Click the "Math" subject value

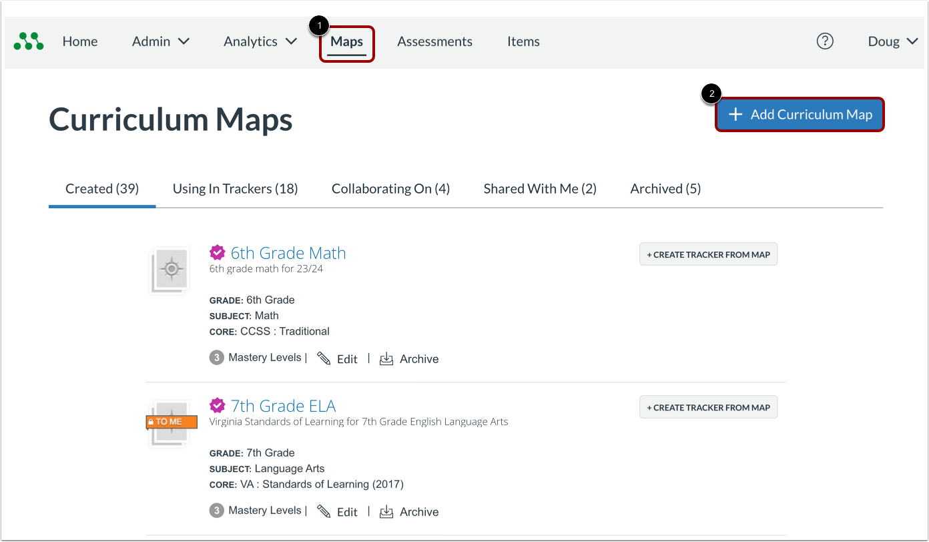point(267,316)
